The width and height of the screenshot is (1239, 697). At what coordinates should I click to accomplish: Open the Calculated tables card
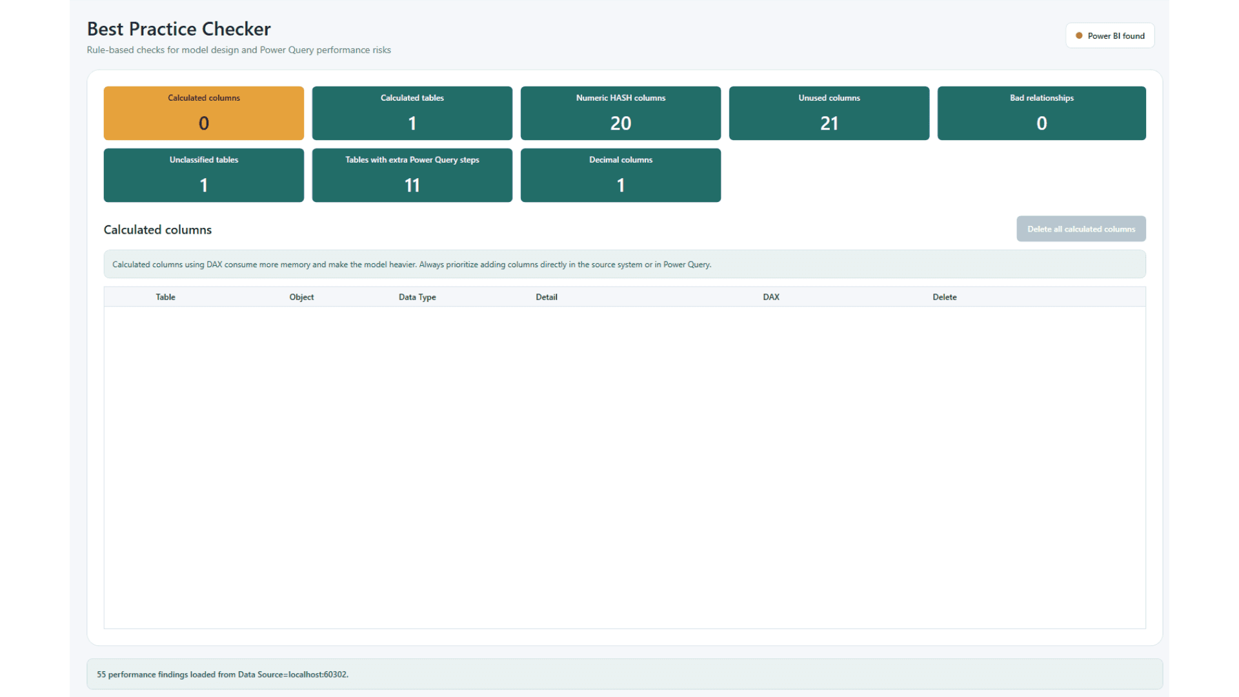[x=412, y=113]
